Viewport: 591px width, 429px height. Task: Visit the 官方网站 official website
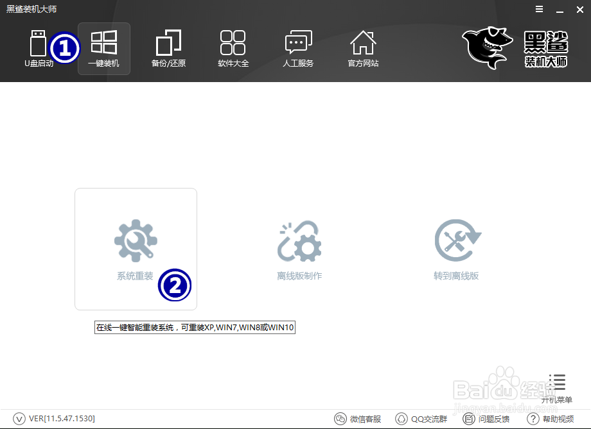pyautogui.click(x=363, y=48)
